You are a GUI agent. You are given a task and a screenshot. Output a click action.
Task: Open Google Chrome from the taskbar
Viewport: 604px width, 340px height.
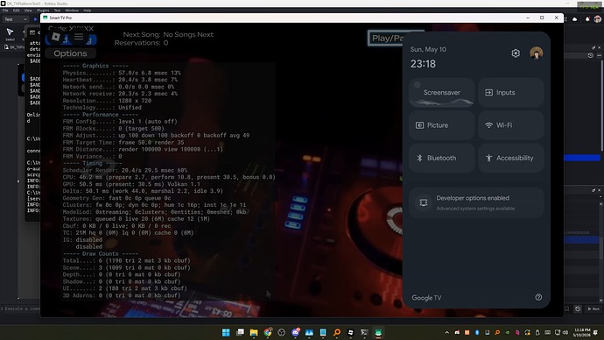(x=268, y=332)
